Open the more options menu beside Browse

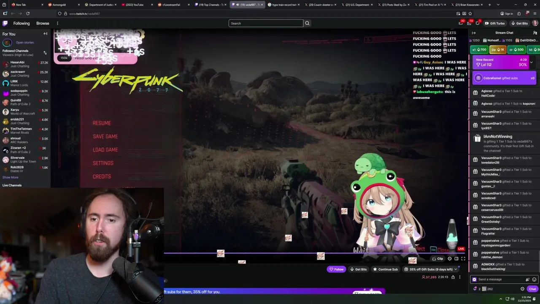point(57,23)
